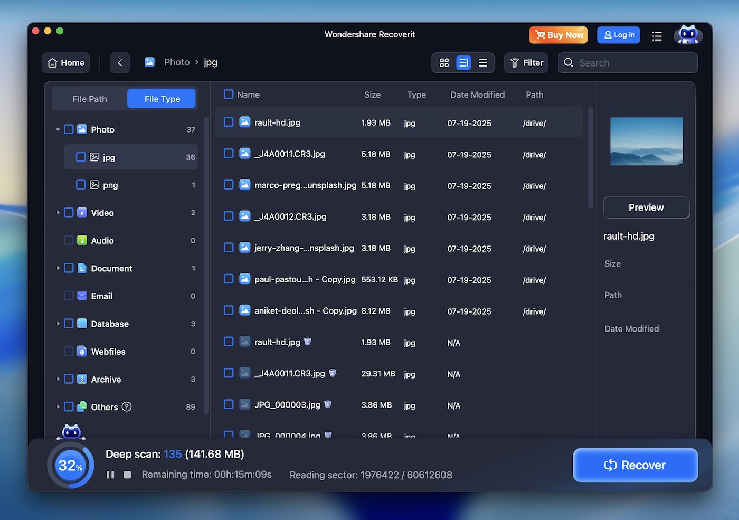Screen dimensions: 739x520
Task: Select checkbox for aniket-deol...sh - Copy.jpg
Action: click(x=229, y=310)
